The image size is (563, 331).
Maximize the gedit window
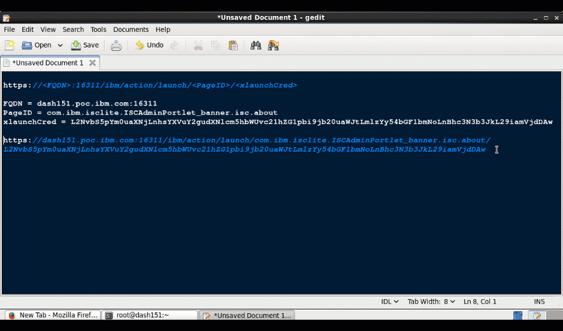click(546, 18)
